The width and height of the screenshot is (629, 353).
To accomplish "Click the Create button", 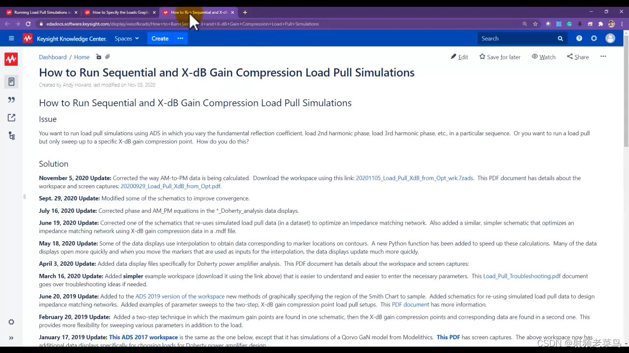I will (x=160, y=38).
